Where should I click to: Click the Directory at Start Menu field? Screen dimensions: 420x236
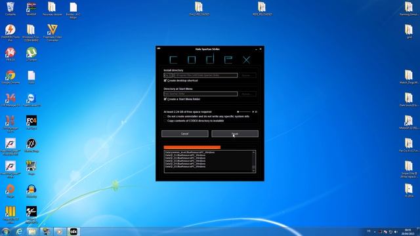(x=201, y=94)
